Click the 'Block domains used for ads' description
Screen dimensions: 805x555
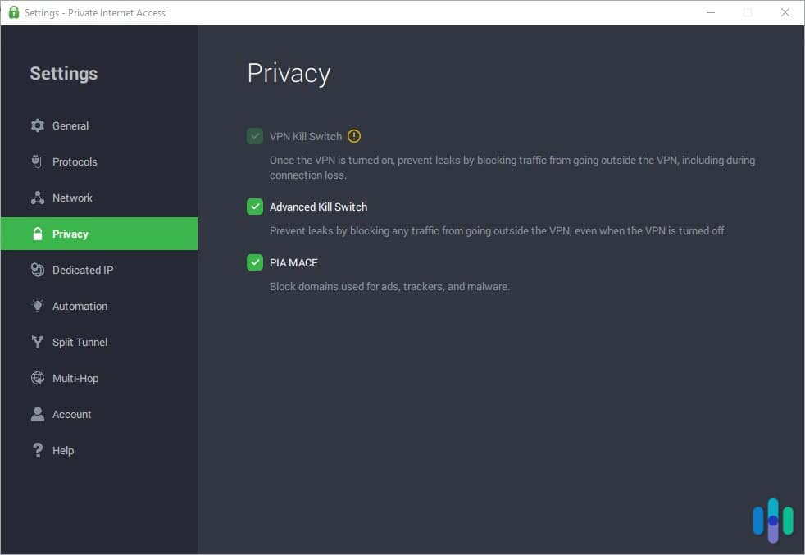coord(389,286)
